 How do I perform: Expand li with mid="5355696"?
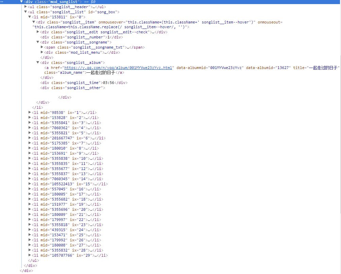[x=30, y=209]
